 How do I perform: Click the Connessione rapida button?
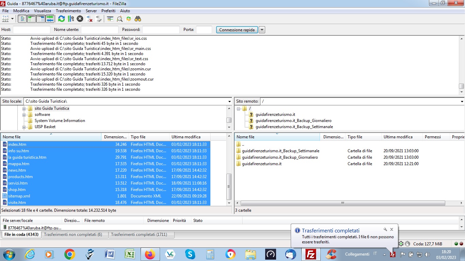click(x=237, y=30)
